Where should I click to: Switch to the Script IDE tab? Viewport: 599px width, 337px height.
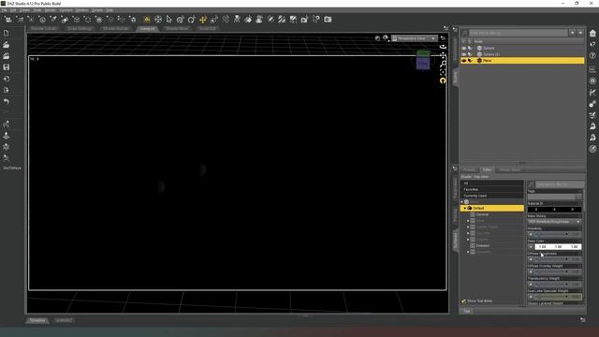point(208,29)
